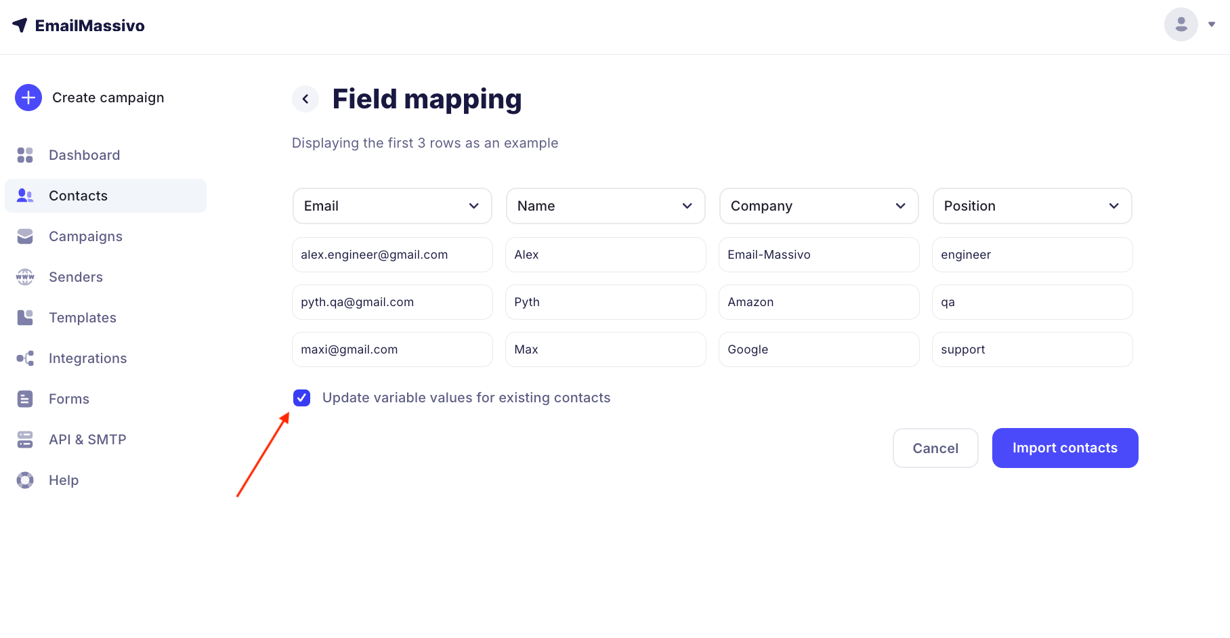Expand the Position column dropdown
The image size is (1230, 638).
click(x=1032, y=206)
